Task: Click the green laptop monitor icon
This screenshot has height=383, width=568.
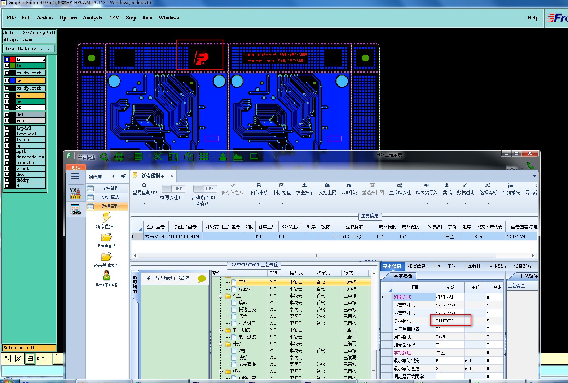Action: pyautogui.click(x=254, y=157)
